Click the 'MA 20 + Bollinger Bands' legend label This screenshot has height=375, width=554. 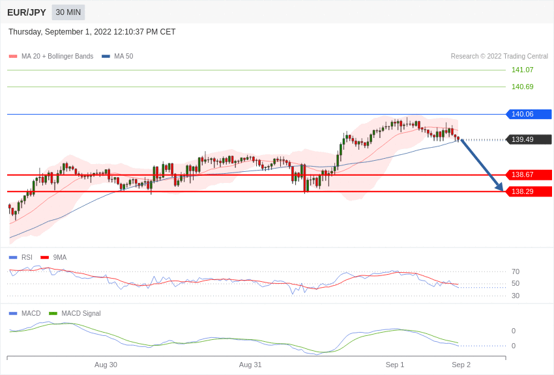[x=57, y=57]
